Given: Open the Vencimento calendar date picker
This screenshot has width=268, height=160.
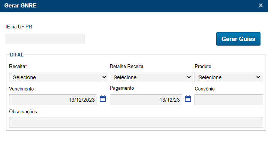Looking at the screenshot, I should pos(103,99).
